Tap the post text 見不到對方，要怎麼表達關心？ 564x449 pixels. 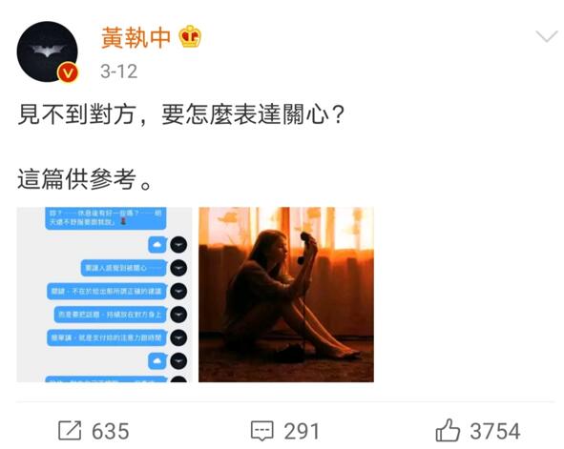click(181, 114)
